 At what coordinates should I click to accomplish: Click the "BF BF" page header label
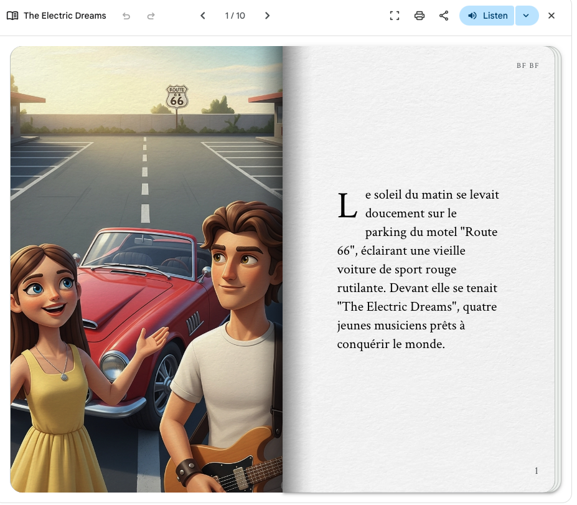click(527, 66)
